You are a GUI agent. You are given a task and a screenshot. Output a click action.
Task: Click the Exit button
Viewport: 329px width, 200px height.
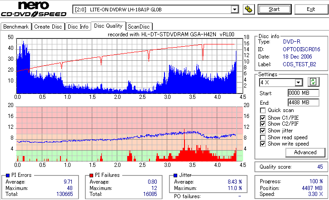(311, 9)
